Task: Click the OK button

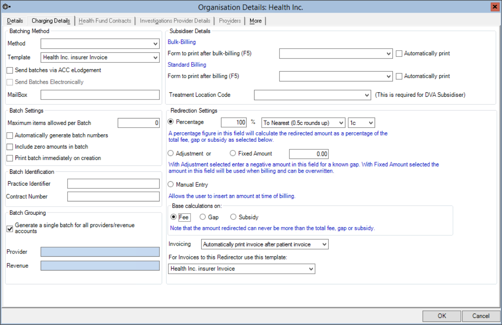Action: point(442,316)
